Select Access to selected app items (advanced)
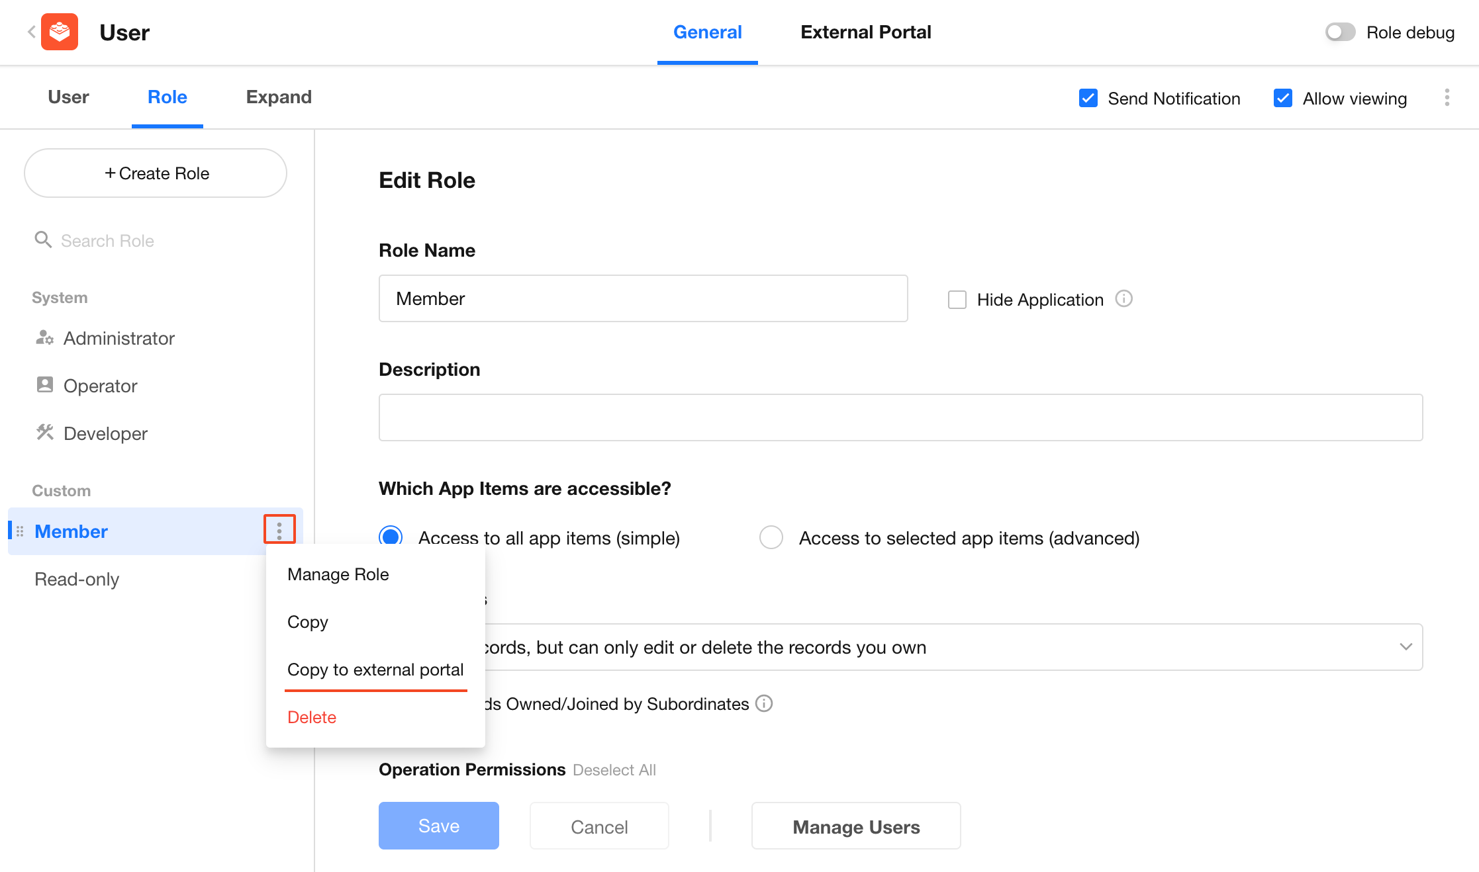This screenshot has height=872, width=1479. pyautogui.click(x=771, y=537)
